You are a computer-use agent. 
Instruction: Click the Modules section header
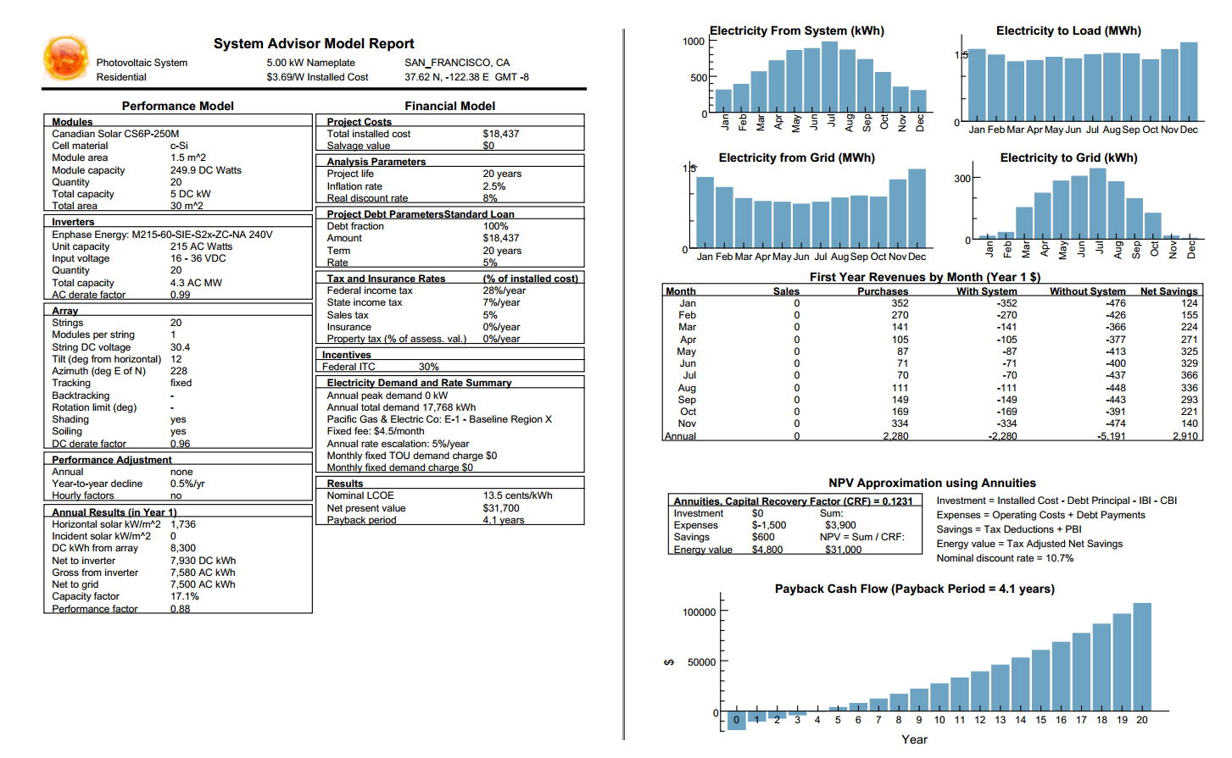click(x=72, y=122)
